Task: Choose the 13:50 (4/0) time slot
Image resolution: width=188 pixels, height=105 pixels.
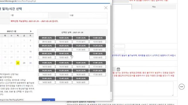Action: point(98,57)
